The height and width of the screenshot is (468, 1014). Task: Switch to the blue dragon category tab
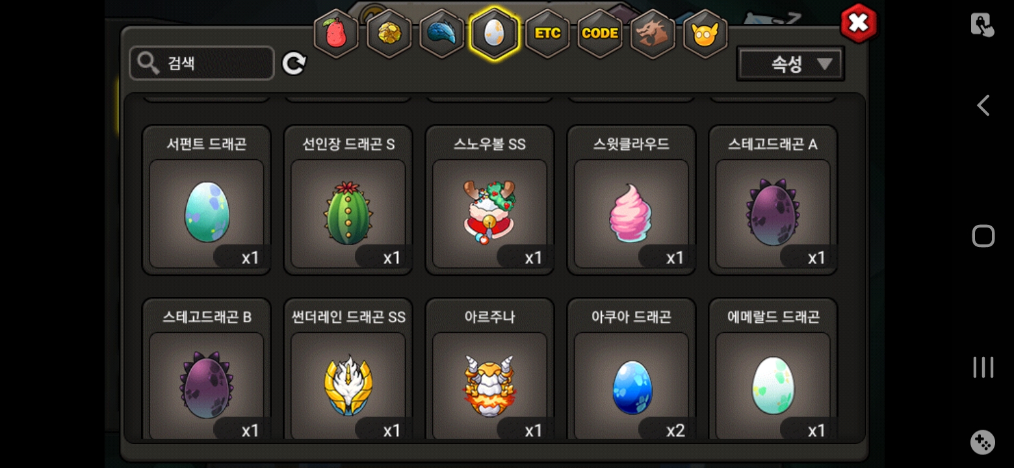pos(441,34)
